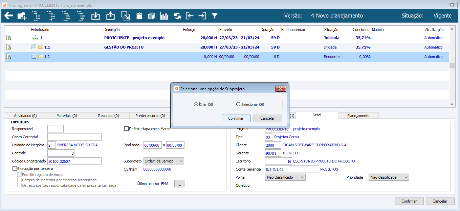Click Conta Gerencial field in Estrutura

pyautogui.click(x=74, y=137)
